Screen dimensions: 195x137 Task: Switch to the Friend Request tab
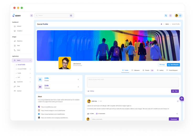click(172, 70)
